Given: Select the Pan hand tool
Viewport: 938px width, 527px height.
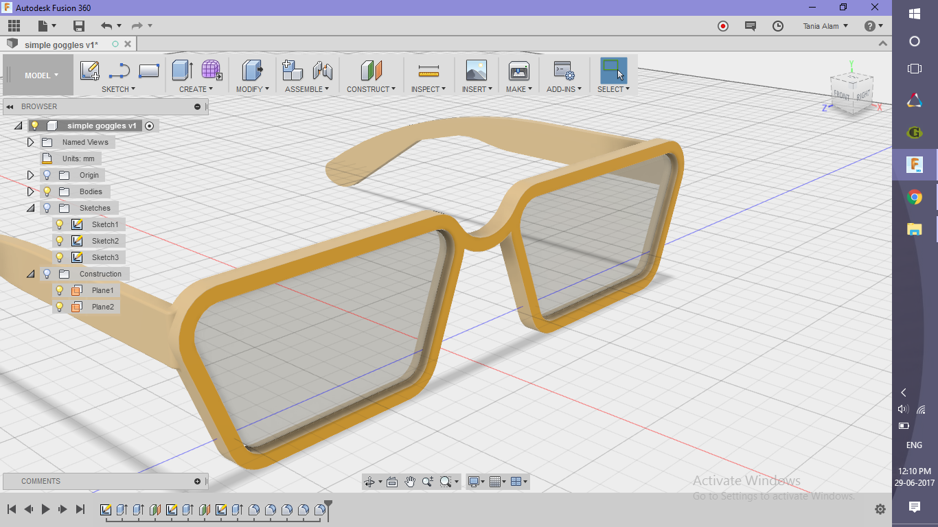Looking at the screenshot, I should click(410, 482).
